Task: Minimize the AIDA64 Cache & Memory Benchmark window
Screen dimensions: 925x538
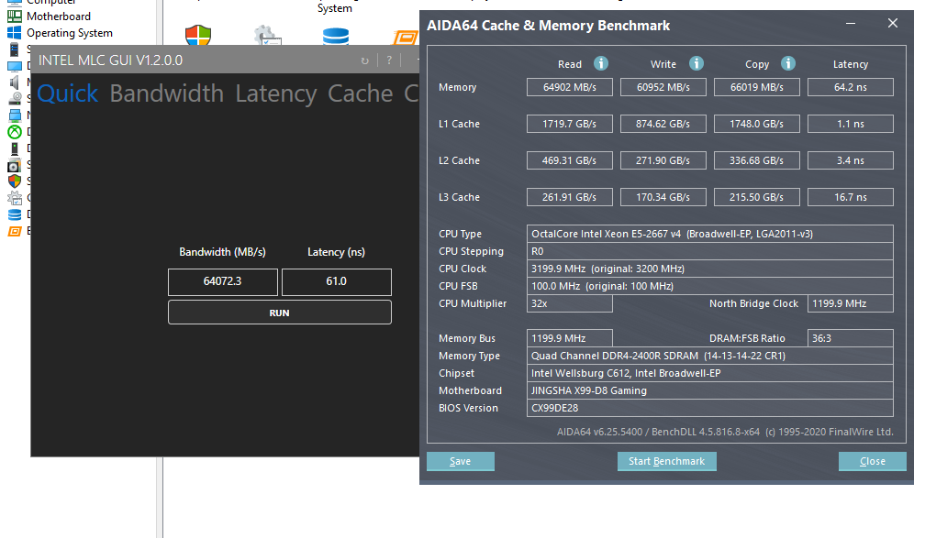Action: [851, 24]
